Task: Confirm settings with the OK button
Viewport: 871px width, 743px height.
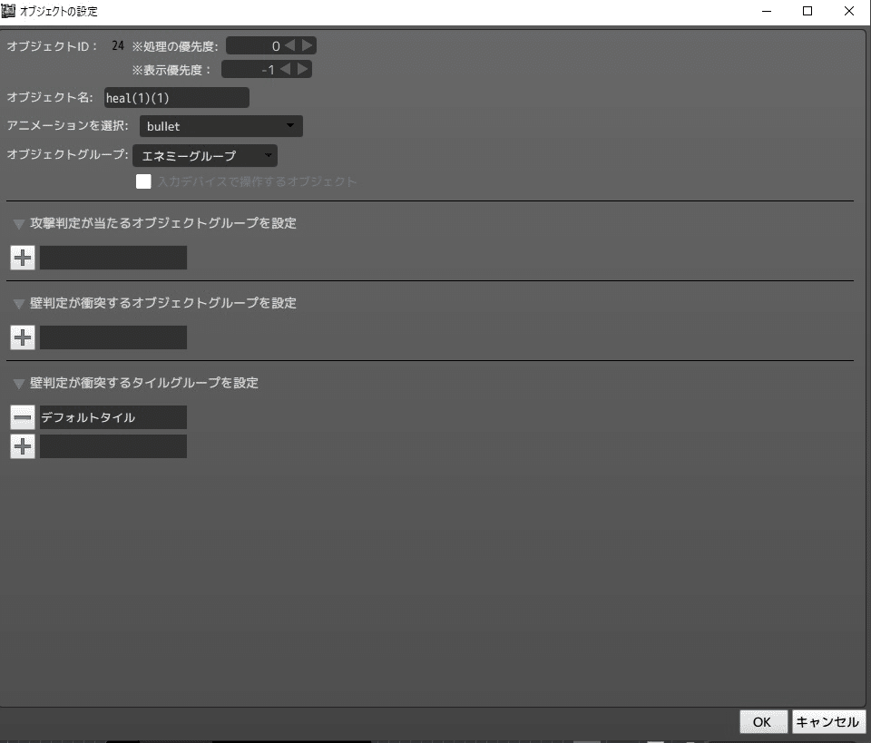Action: [x=763, y=722]
